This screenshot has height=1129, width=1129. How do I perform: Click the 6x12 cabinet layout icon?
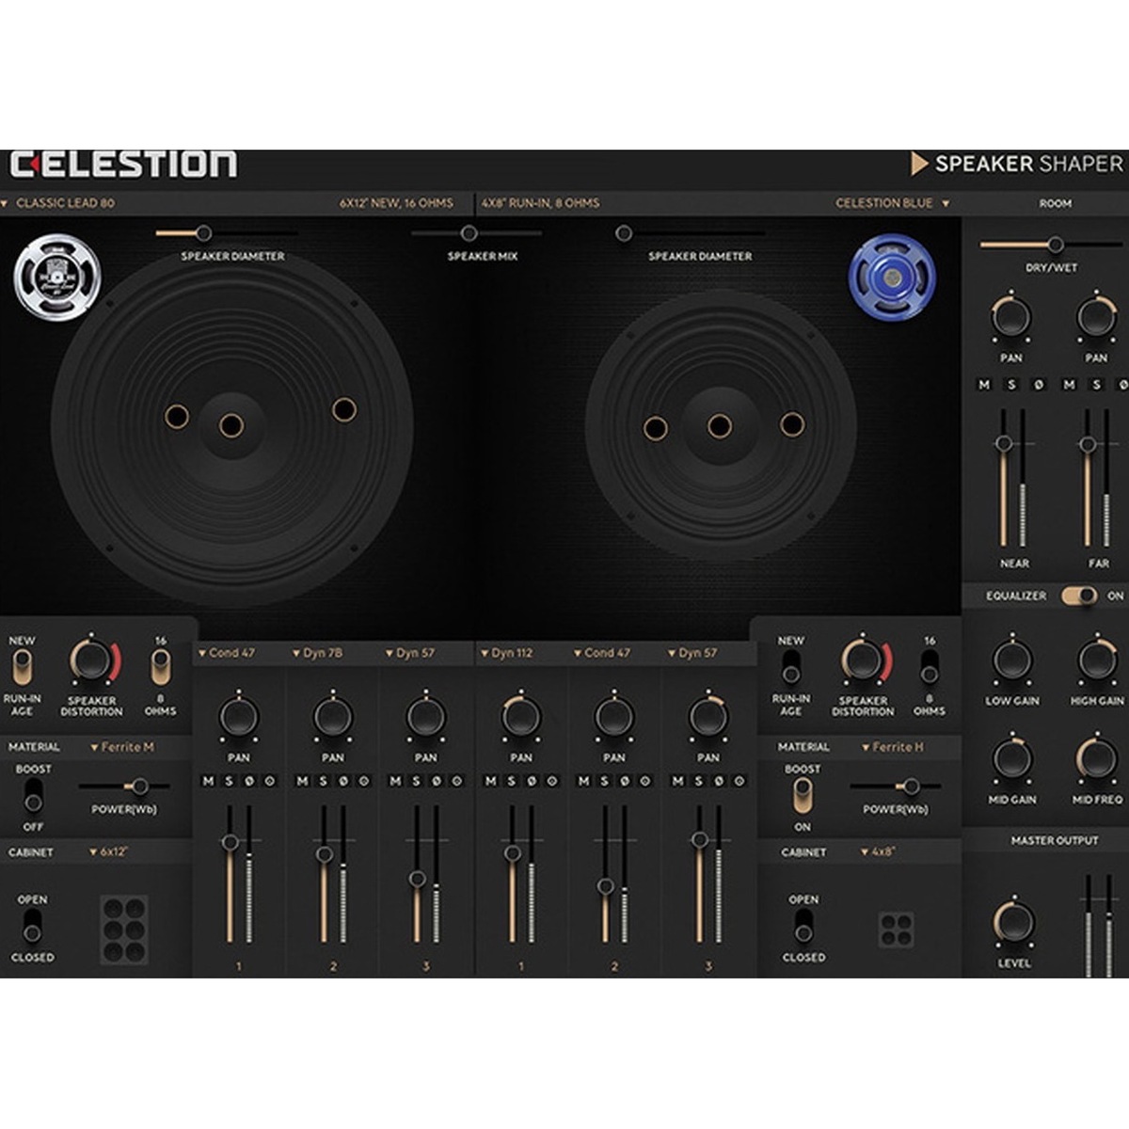click(124, 930)
